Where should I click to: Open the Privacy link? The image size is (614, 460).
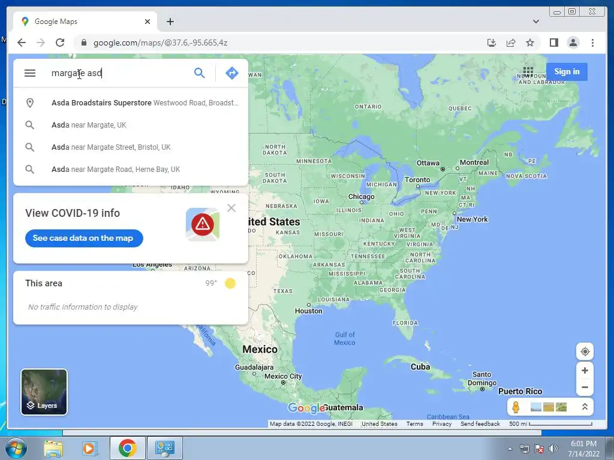tap(442, 423)
